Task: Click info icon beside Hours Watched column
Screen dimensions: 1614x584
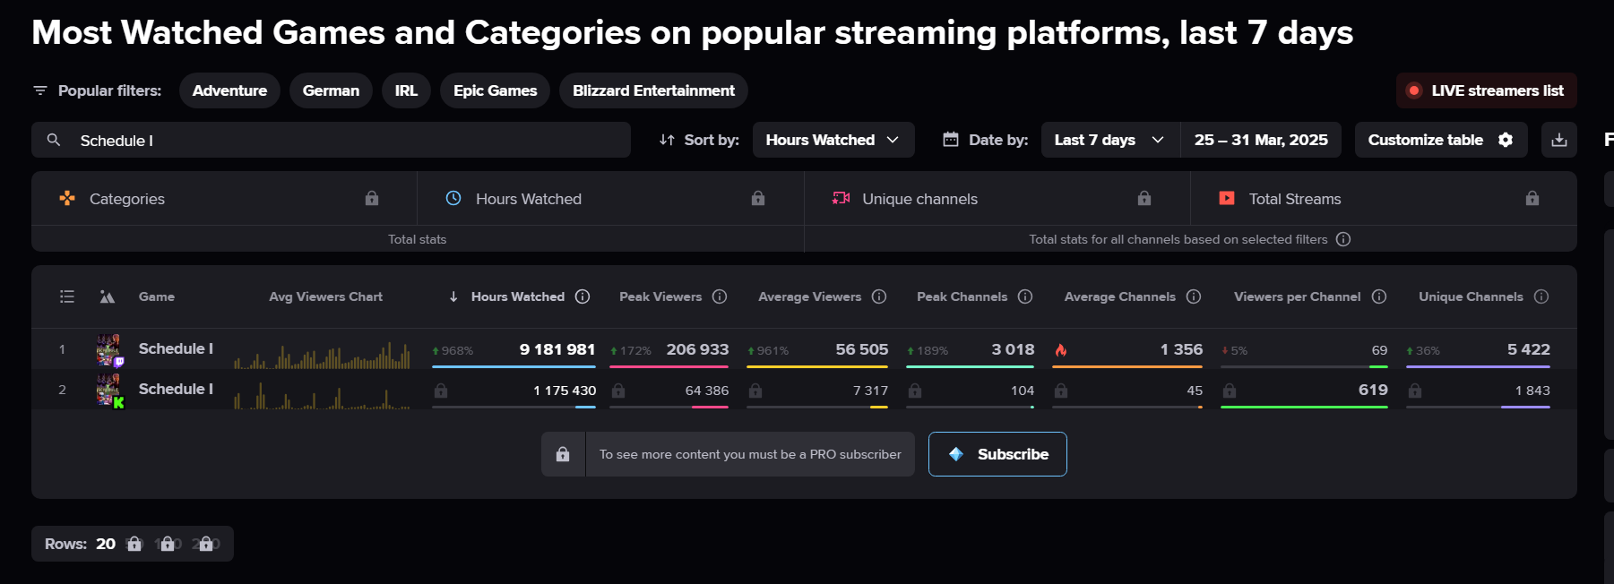Action: click(x=583, y=296)
